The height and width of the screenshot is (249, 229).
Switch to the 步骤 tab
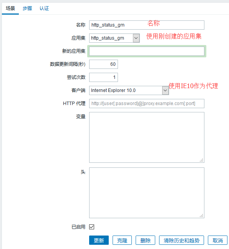(x=27, y=8)
